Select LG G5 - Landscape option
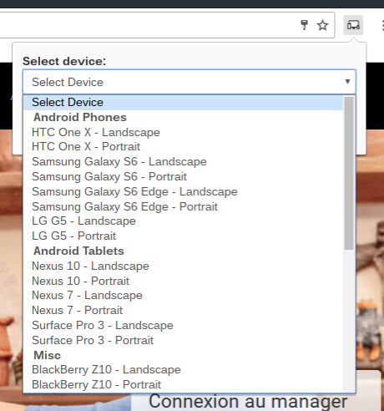Screen dimensions: 384x411 point(183,221)
